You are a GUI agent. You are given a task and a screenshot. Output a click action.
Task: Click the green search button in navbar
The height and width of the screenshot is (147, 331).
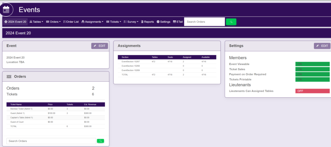[231, 22]
